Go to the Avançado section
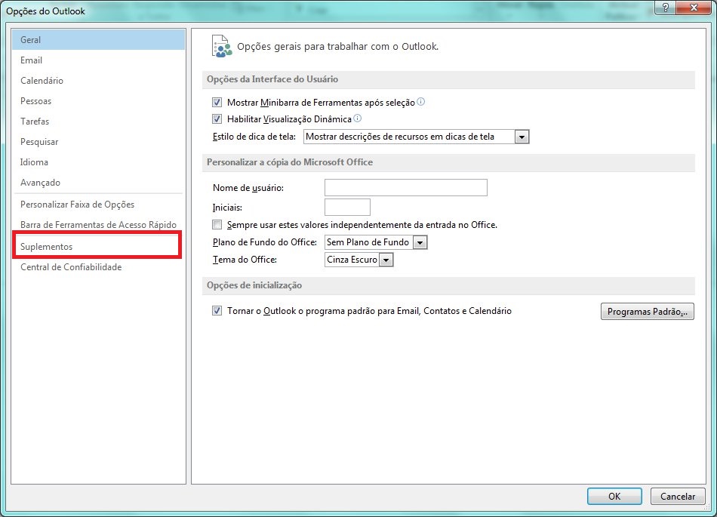The width and height of the screenshot is (717, 517). tap(40, 182)
